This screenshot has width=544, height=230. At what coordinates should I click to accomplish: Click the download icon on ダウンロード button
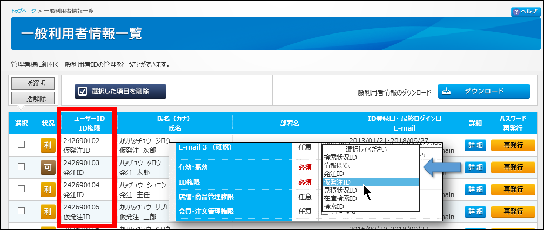[446, 91]
